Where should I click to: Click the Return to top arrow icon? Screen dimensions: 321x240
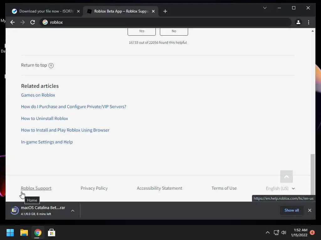click(x=51, y=66)
